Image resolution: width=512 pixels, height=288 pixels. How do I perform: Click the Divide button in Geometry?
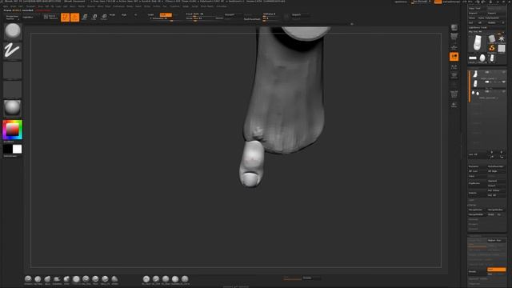477,272
